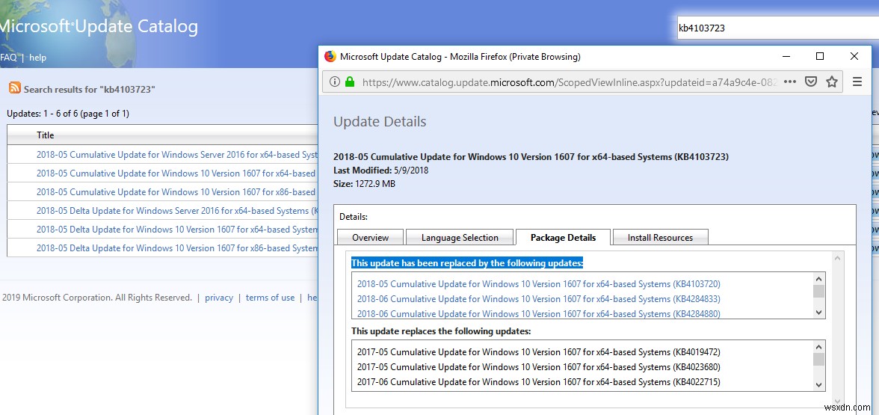Click the Firefox address bar URL
Viewport: 879px width, 415px height.
[x=570, y=82]
